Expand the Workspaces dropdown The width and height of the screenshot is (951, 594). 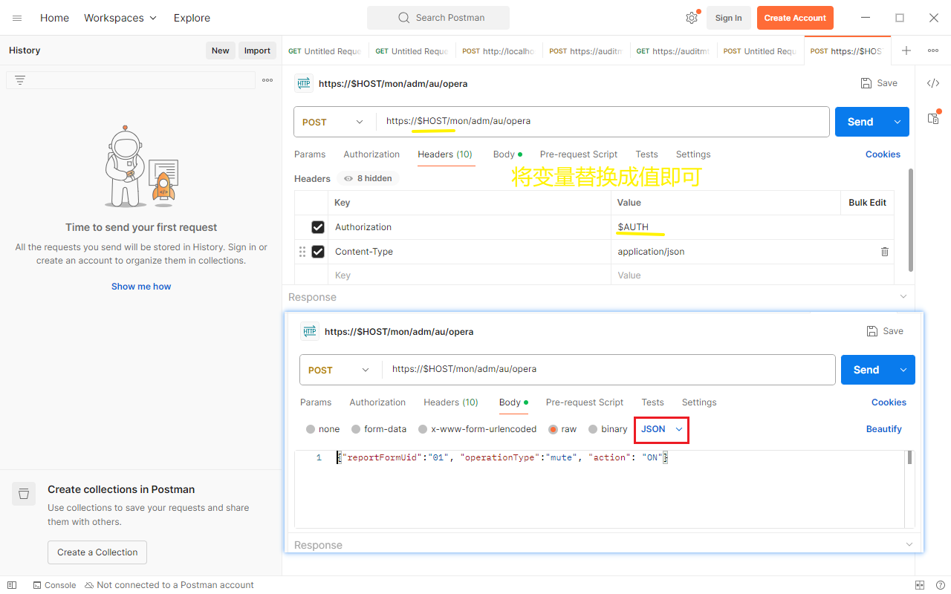120,18
